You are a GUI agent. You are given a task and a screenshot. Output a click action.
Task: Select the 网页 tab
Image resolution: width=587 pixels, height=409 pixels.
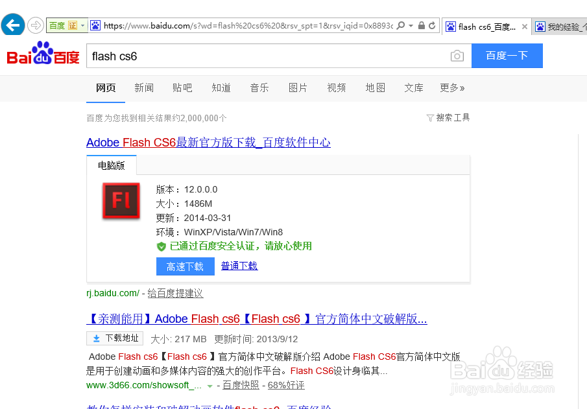[106, 88]
